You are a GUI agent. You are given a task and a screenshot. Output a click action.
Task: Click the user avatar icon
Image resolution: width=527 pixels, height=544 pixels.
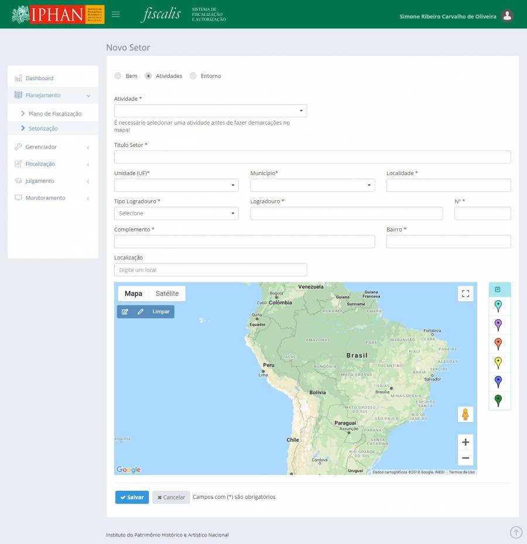pos(507,16)
